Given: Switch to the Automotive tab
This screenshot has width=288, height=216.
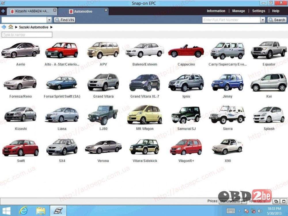Looking at the screenshot, I should coord(83,12).
